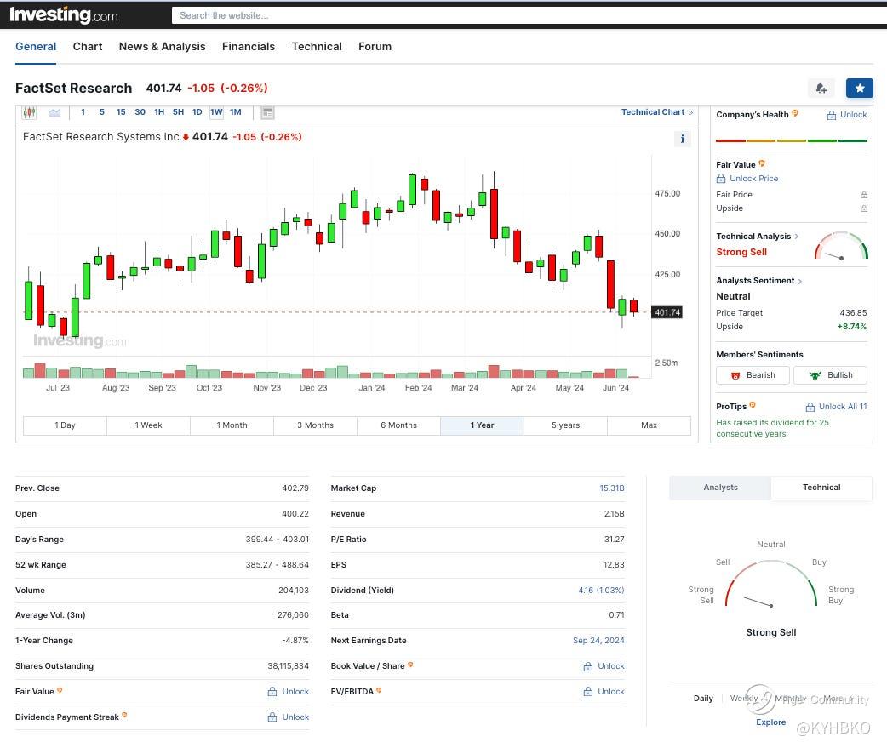This screenshot has height=748, width=887.
Task: Click the Dividend yield 4.16 (1.03%) link
Action: coord(601,591)
